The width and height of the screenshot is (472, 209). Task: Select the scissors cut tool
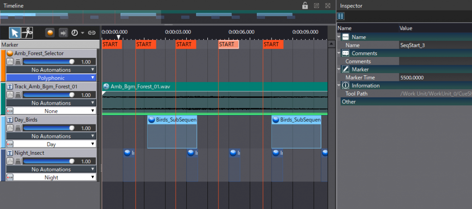pos(28,33)
